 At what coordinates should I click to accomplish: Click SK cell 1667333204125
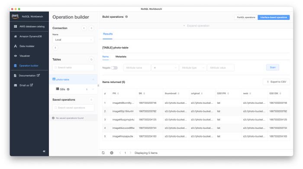(148, 120)
